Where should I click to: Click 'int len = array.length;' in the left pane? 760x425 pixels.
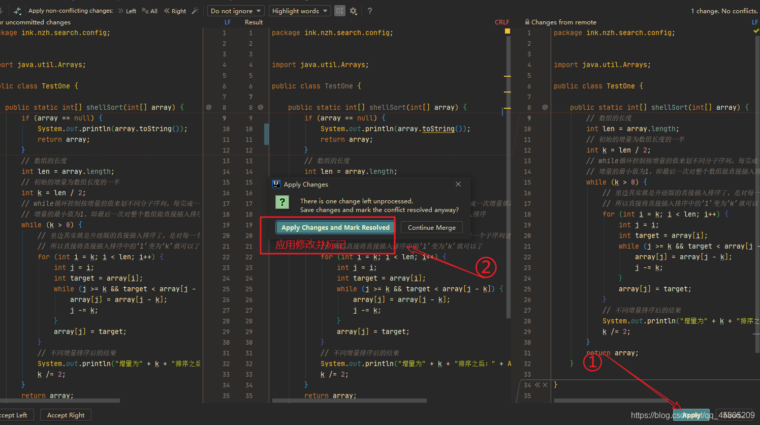[x=68, y=171]
